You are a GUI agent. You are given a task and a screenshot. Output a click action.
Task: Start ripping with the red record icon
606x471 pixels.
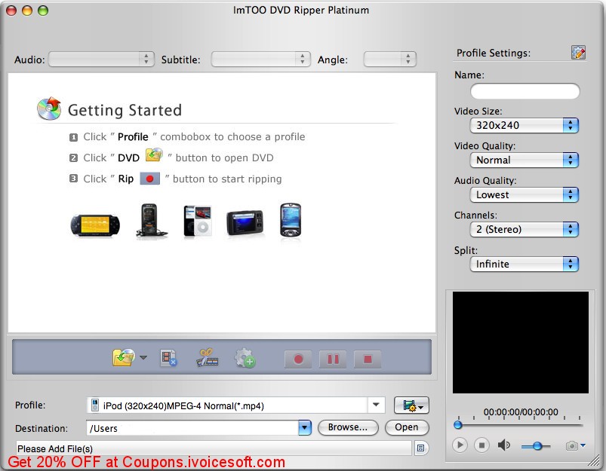297,359
